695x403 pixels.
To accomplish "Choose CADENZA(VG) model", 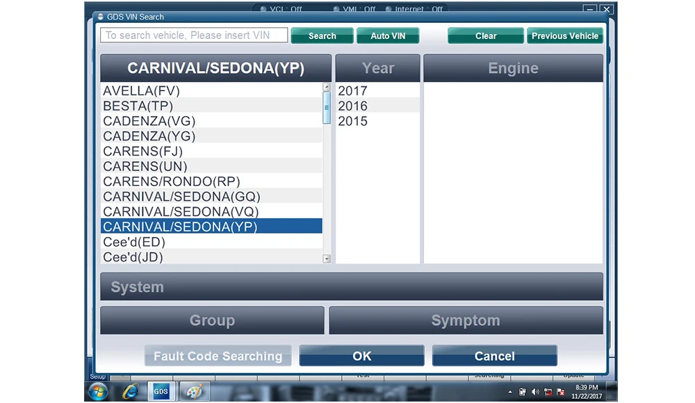I will coord(211,121).
